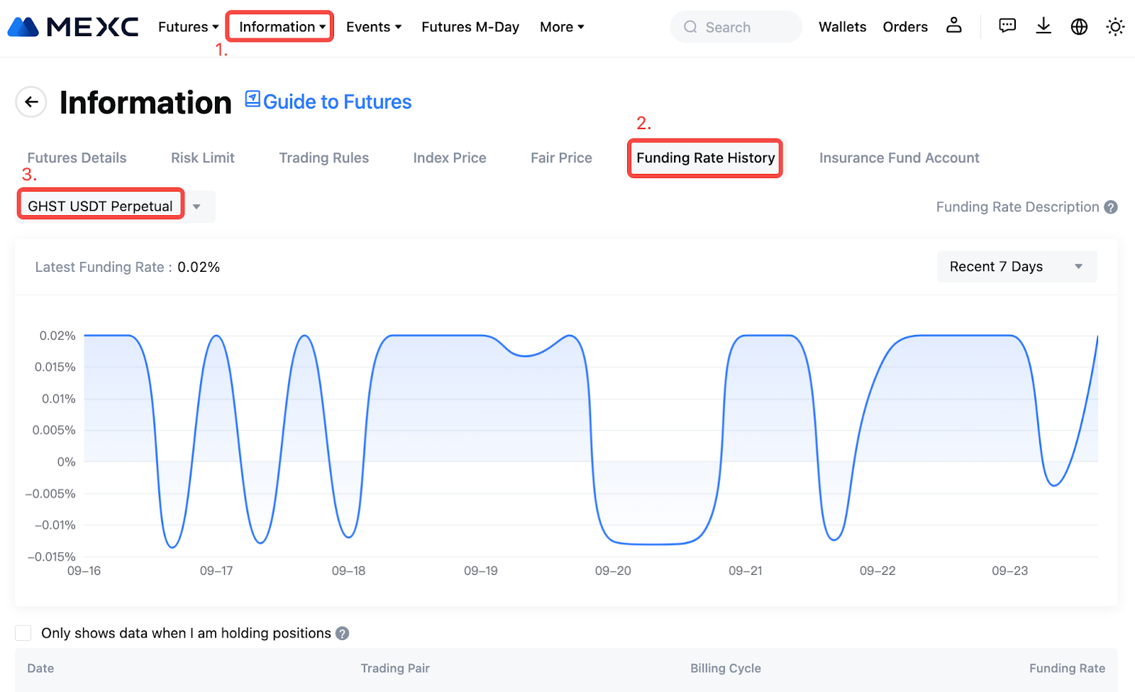Viewport: 1135px width, 692px height.
Task: Open the user profile icon
Action: (954, 26)
